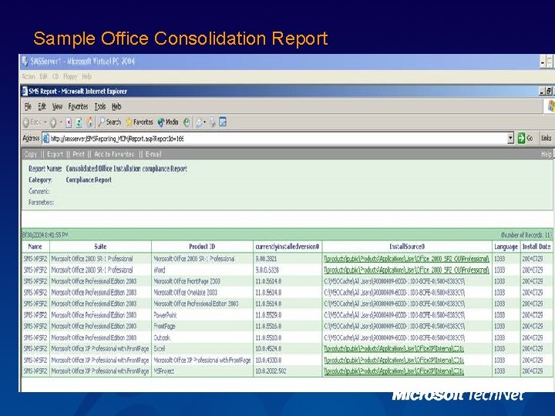The height and width of the screenshot is (416, 555).
Task: Click the IE Back button
Action: [x=32, y=122]
